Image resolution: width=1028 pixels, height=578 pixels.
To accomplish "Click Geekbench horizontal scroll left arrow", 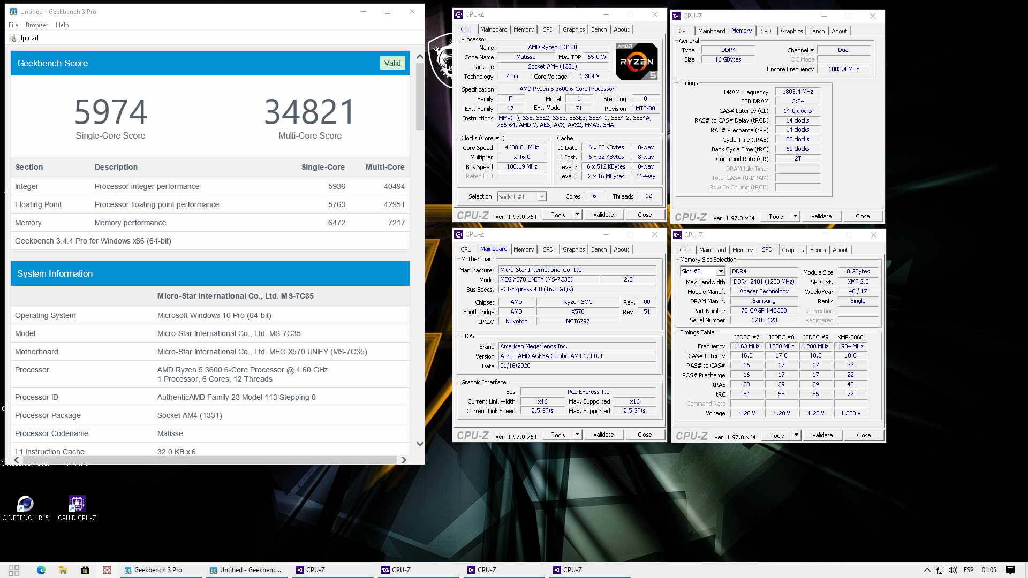I will [16, 460].
